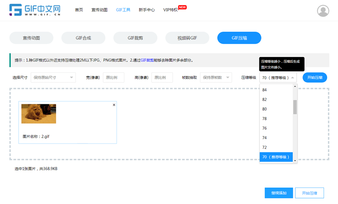The image size is (338, 204).
Task: Click the compression list scrollbar thumb
Action: 295,107
